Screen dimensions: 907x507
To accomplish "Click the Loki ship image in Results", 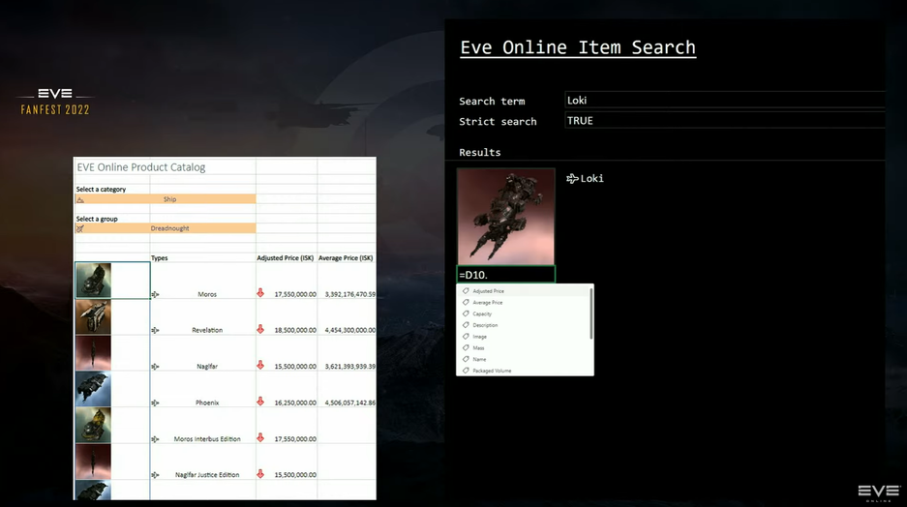I will [505, 217].
